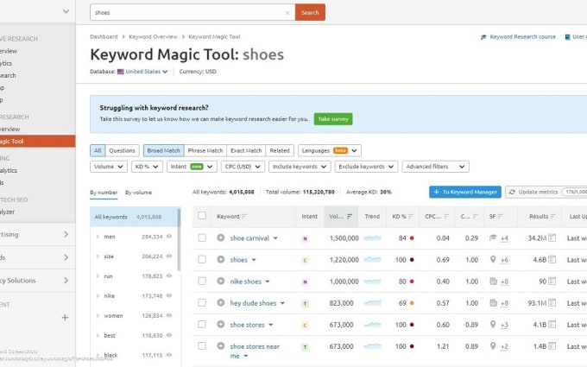
Task: Check the box for nike shoes row
Action: tap(202, 281)
